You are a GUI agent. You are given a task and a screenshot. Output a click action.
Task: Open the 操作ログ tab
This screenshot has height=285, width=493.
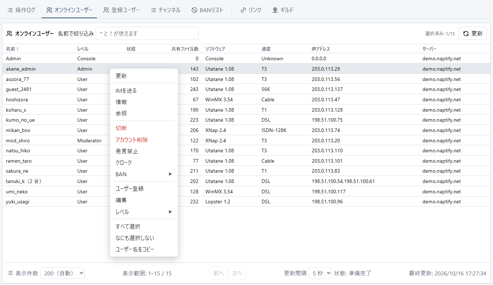tap(21, 10)
